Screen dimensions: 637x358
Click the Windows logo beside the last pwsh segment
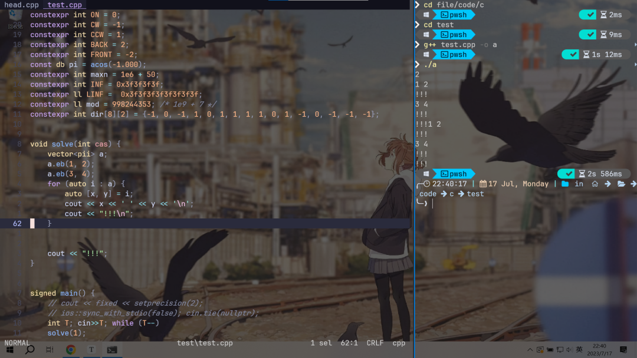426,174
